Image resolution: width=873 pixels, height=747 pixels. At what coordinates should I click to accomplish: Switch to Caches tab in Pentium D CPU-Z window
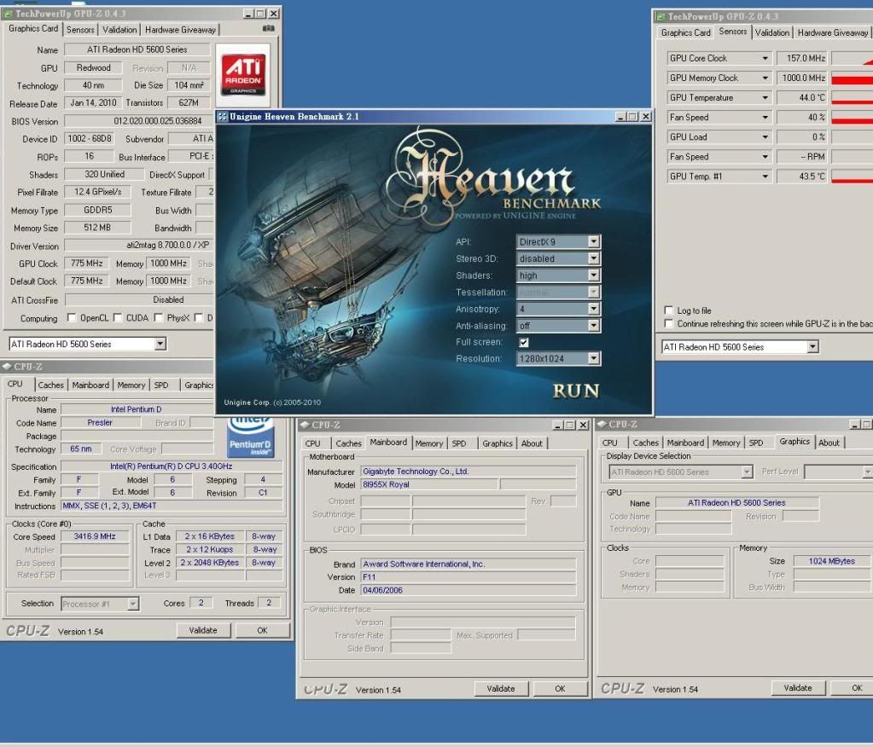(x=50, y=385)
